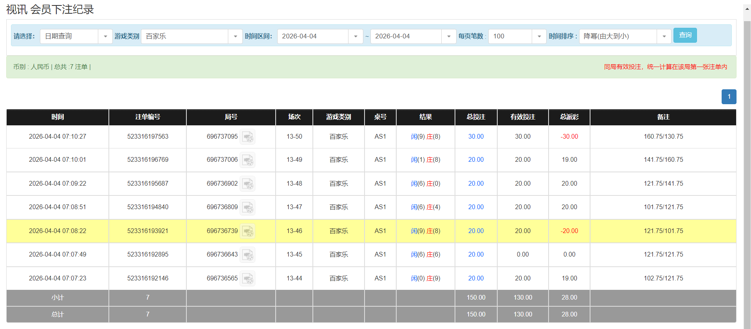
Task: Go to page 1 in pagination
Action: (x=729, y=97)
